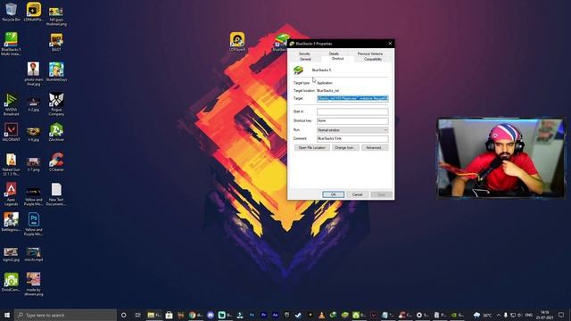Viewport: 571px width, 321px height.
Task: Click the taskbar search box
Action: pos(65,315)
